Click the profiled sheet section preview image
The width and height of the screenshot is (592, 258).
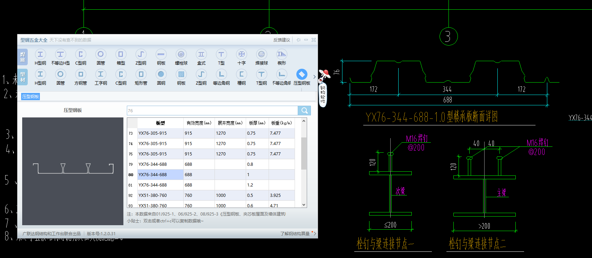(x=73, y=171)
